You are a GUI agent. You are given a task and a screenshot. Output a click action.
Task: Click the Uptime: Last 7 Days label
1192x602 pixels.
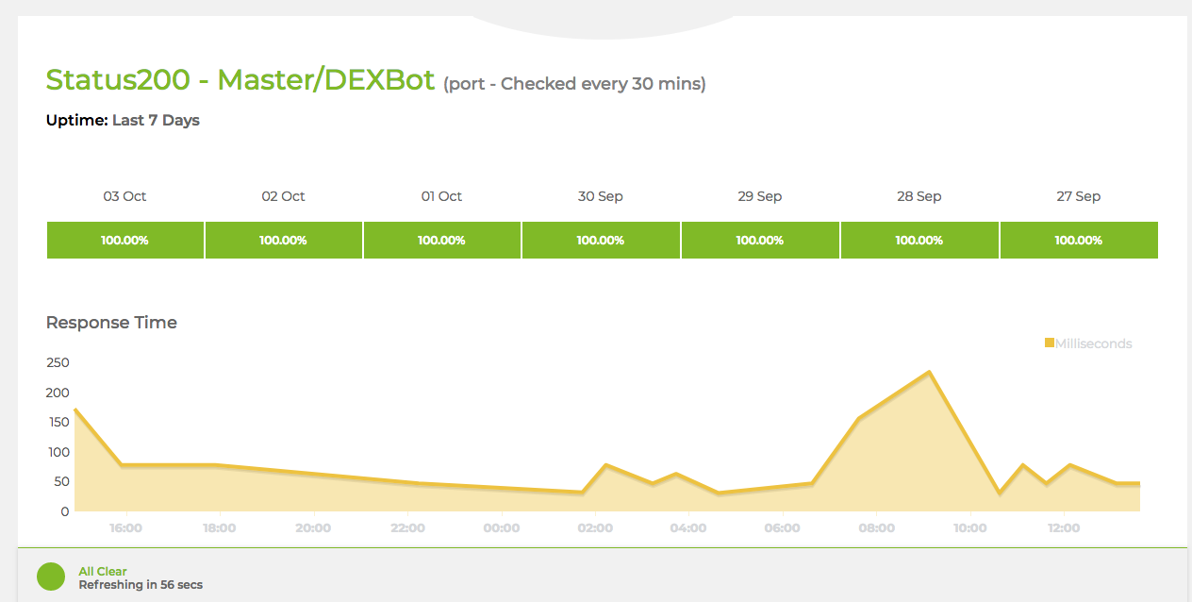[123, 120]
